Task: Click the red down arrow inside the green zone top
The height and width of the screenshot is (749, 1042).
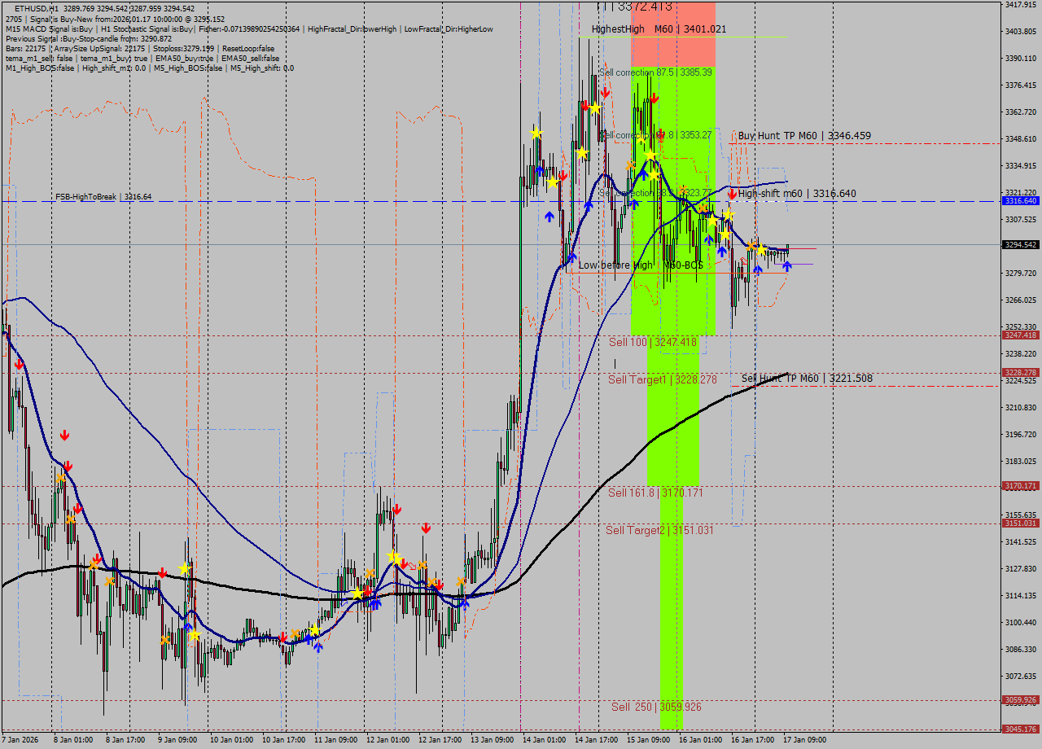Action: (x=654, y=98)
